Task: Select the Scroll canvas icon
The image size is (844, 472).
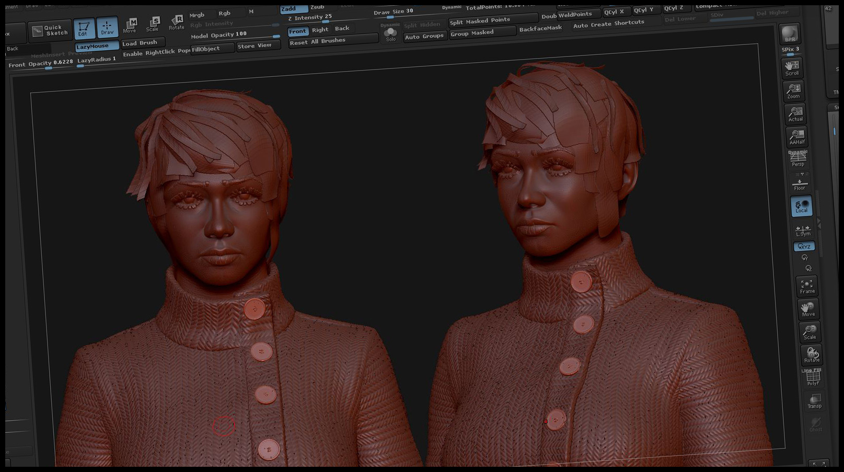Action: pyautogui.click(x=792, y=67)
